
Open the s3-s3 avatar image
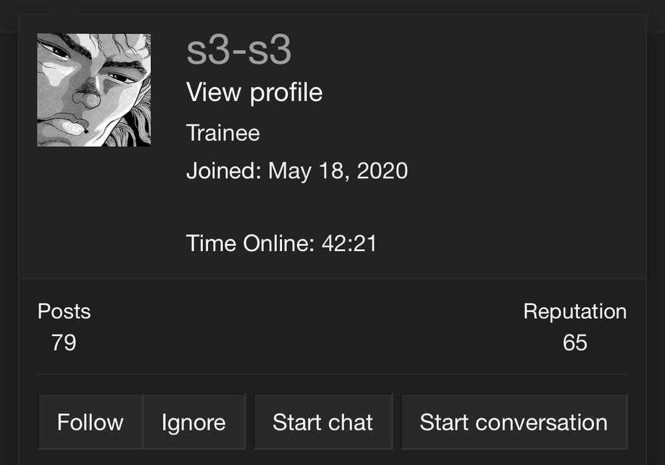click(x=94, y=90)
